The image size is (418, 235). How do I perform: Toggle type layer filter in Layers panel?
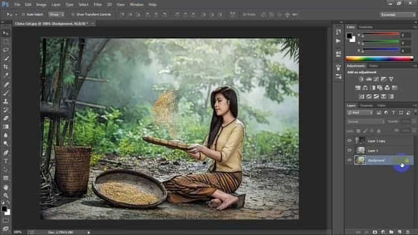coord(393,113)
